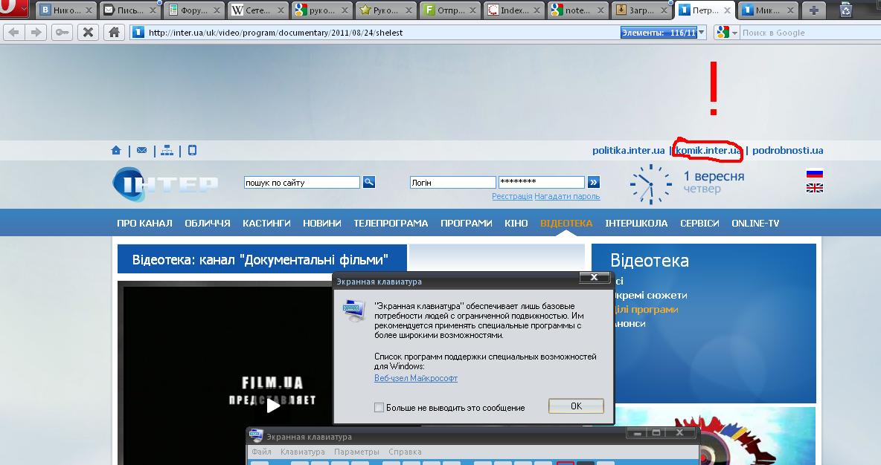Open the password wand key icon
881x465 pixels.
(62, 33)
